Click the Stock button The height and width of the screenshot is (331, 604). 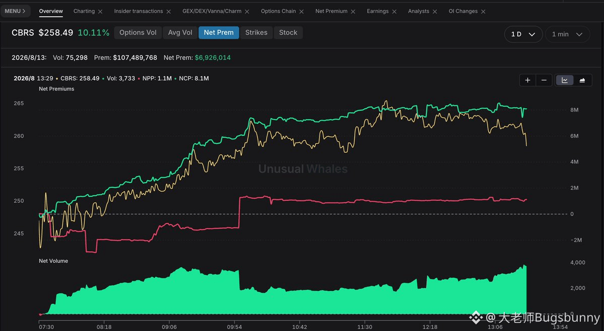(x=288, y=32)
